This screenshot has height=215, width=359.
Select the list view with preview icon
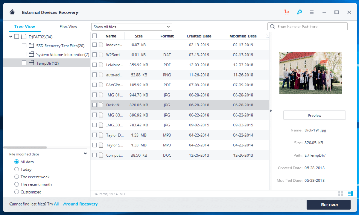point(350,194)
